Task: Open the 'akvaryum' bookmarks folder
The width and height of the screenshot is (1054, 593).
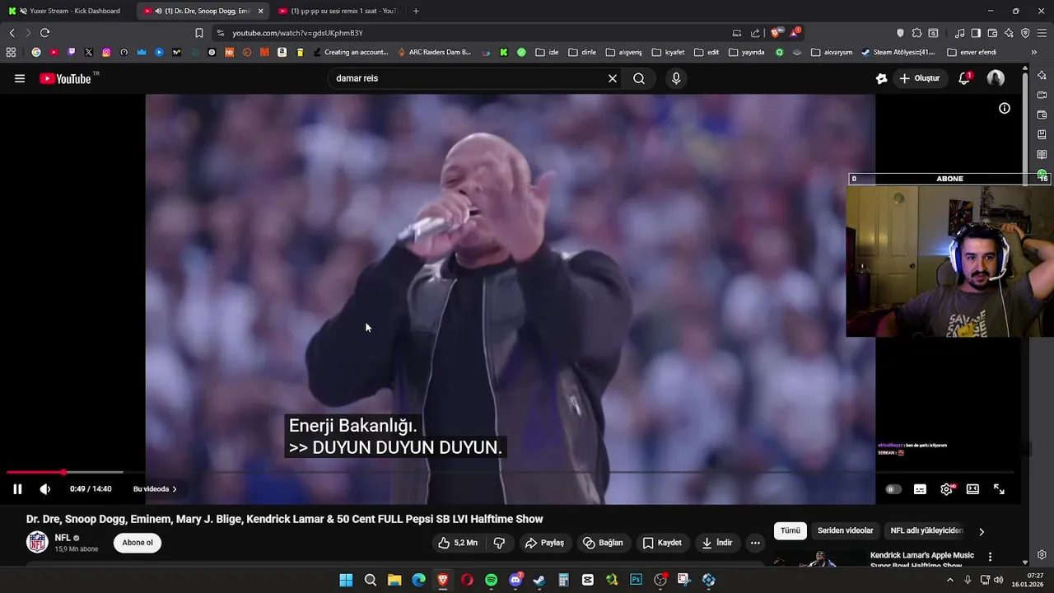Action: (832, 52)
